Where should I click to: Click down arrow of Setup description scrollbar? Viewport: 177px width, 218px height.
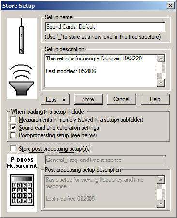(161, 83)
